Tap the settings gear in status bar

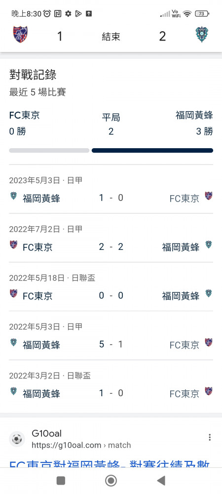pos(68,13)
